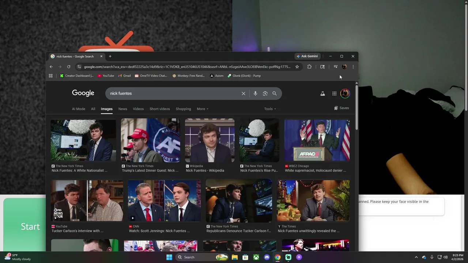Open Nick Fuentes's Rise Pu... image result
This screenshot has width=468, height=263.
point(259,140)
